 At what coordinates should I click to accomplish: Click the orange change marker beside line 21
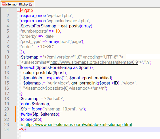16,114
